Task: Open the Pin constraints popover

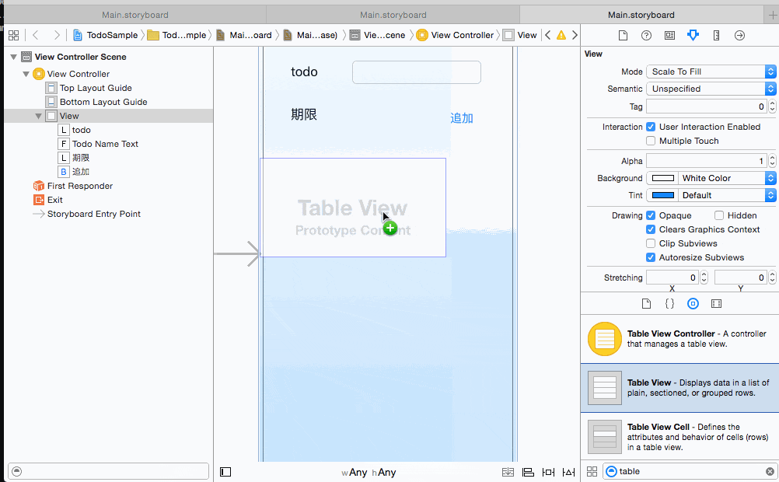Action: point(548,471)
